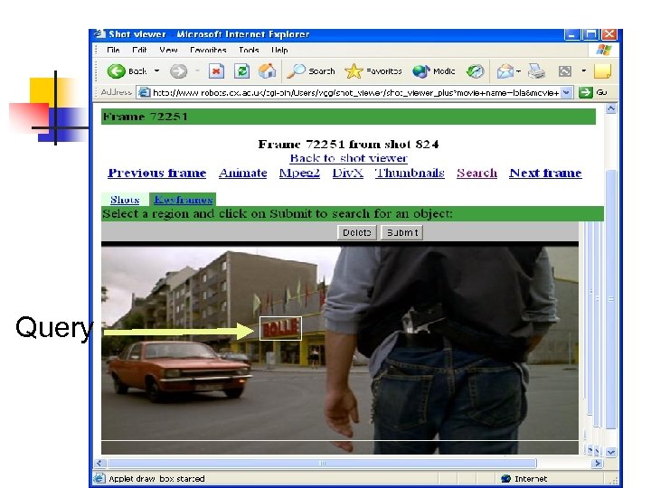Click the status bar page icon
Viewport: 651px width, 488px height.
pyautogui.click(x=99, y=479)
